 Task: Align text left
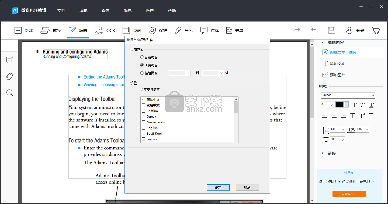coord(325,116)
